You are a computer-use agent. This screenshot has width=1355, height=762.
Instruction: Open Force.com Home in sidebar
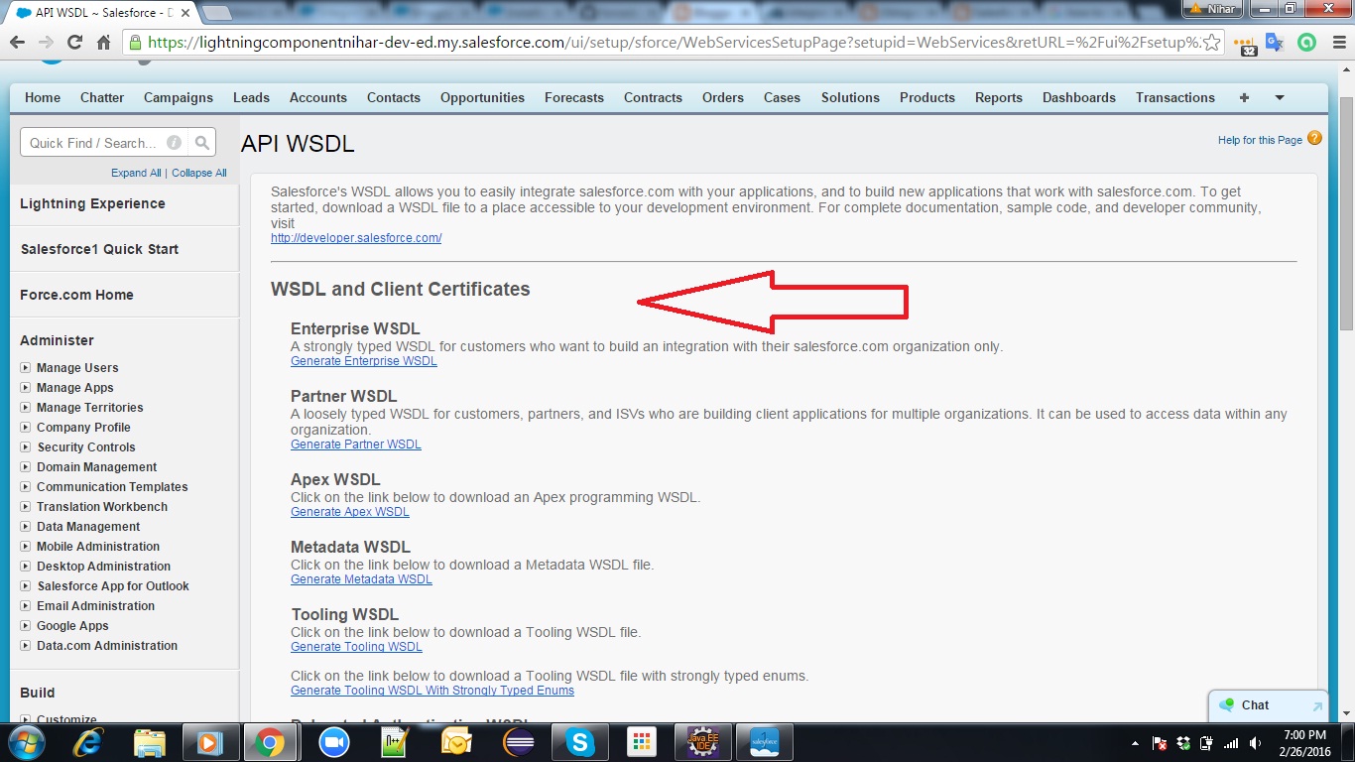[76, 295]
